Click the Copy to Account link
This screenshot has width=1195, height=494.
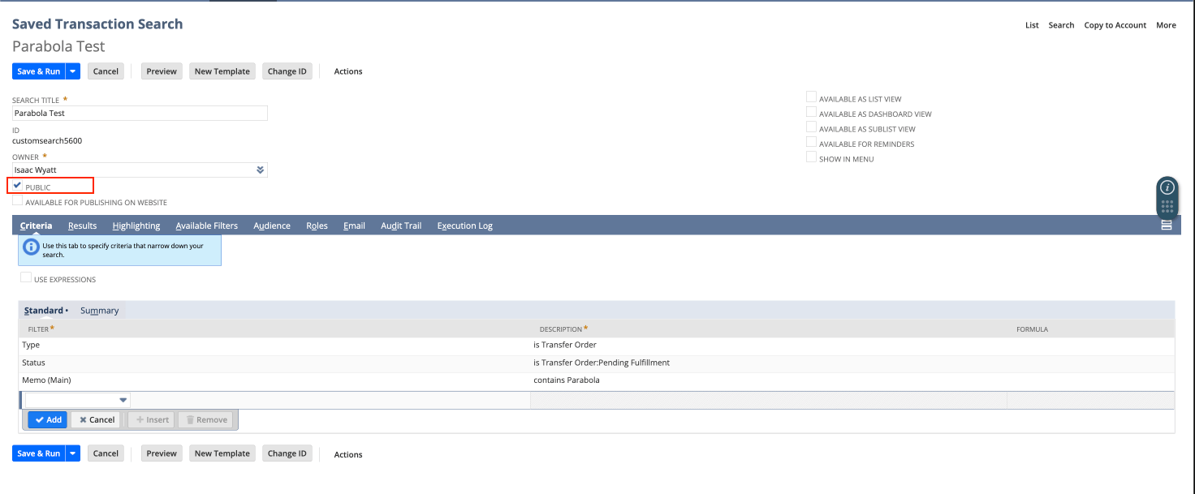click(1115, 25)
